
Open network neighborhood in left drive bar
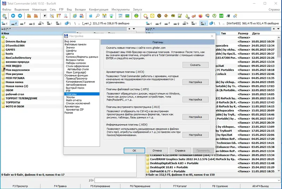coord(68,23)
